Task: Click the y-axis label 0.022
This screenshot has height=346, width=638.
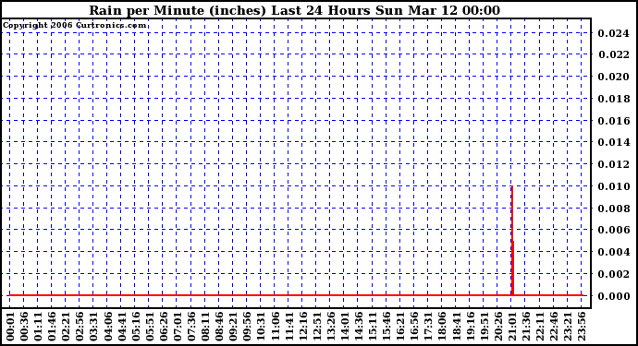Action: click(614, 54)
